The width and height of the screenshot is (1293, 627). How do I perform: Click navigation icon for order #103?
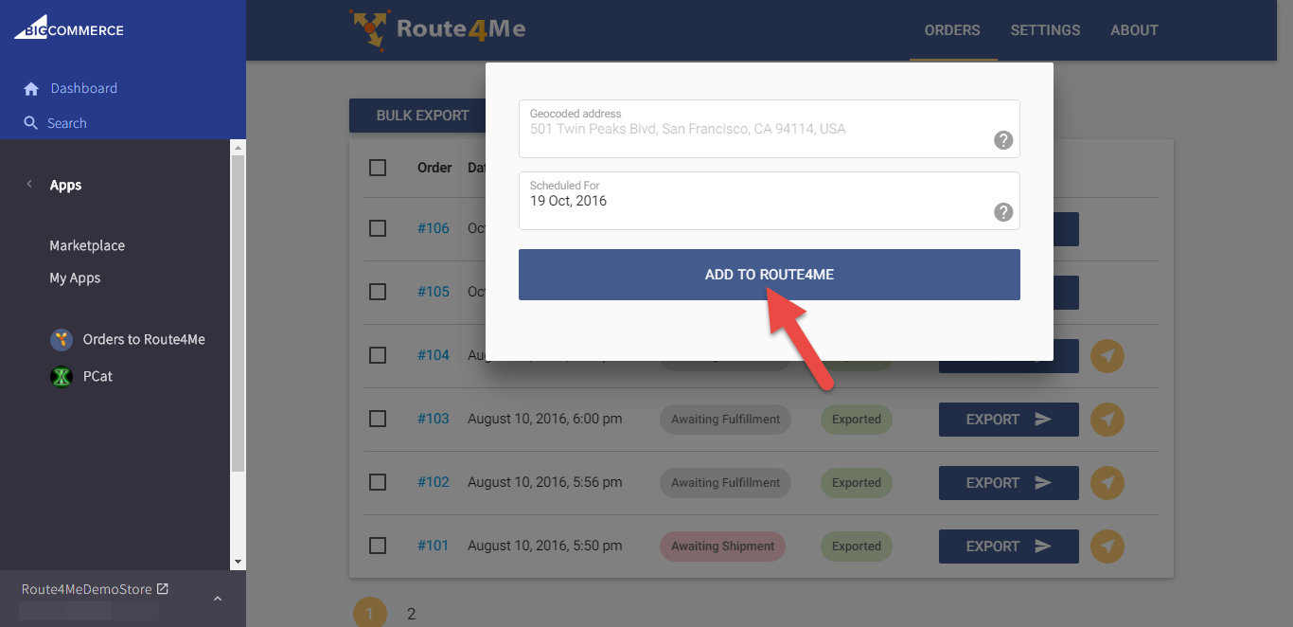tap(1107, 420)
